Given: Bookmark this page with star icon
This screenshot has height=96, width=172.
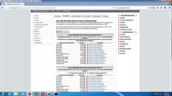Looking at the screenshot, I should pyautogui.click(x=150, y=8).
